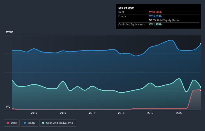Screen dimensions: 205x131
Task: Click the ₩35.024b equity value
Action: (155, 16)
